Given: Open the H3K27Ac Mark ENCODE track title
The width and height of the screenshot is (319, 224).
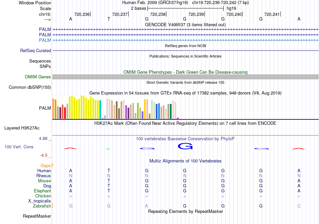Looking at the screenshot, I should coord(185,123).
